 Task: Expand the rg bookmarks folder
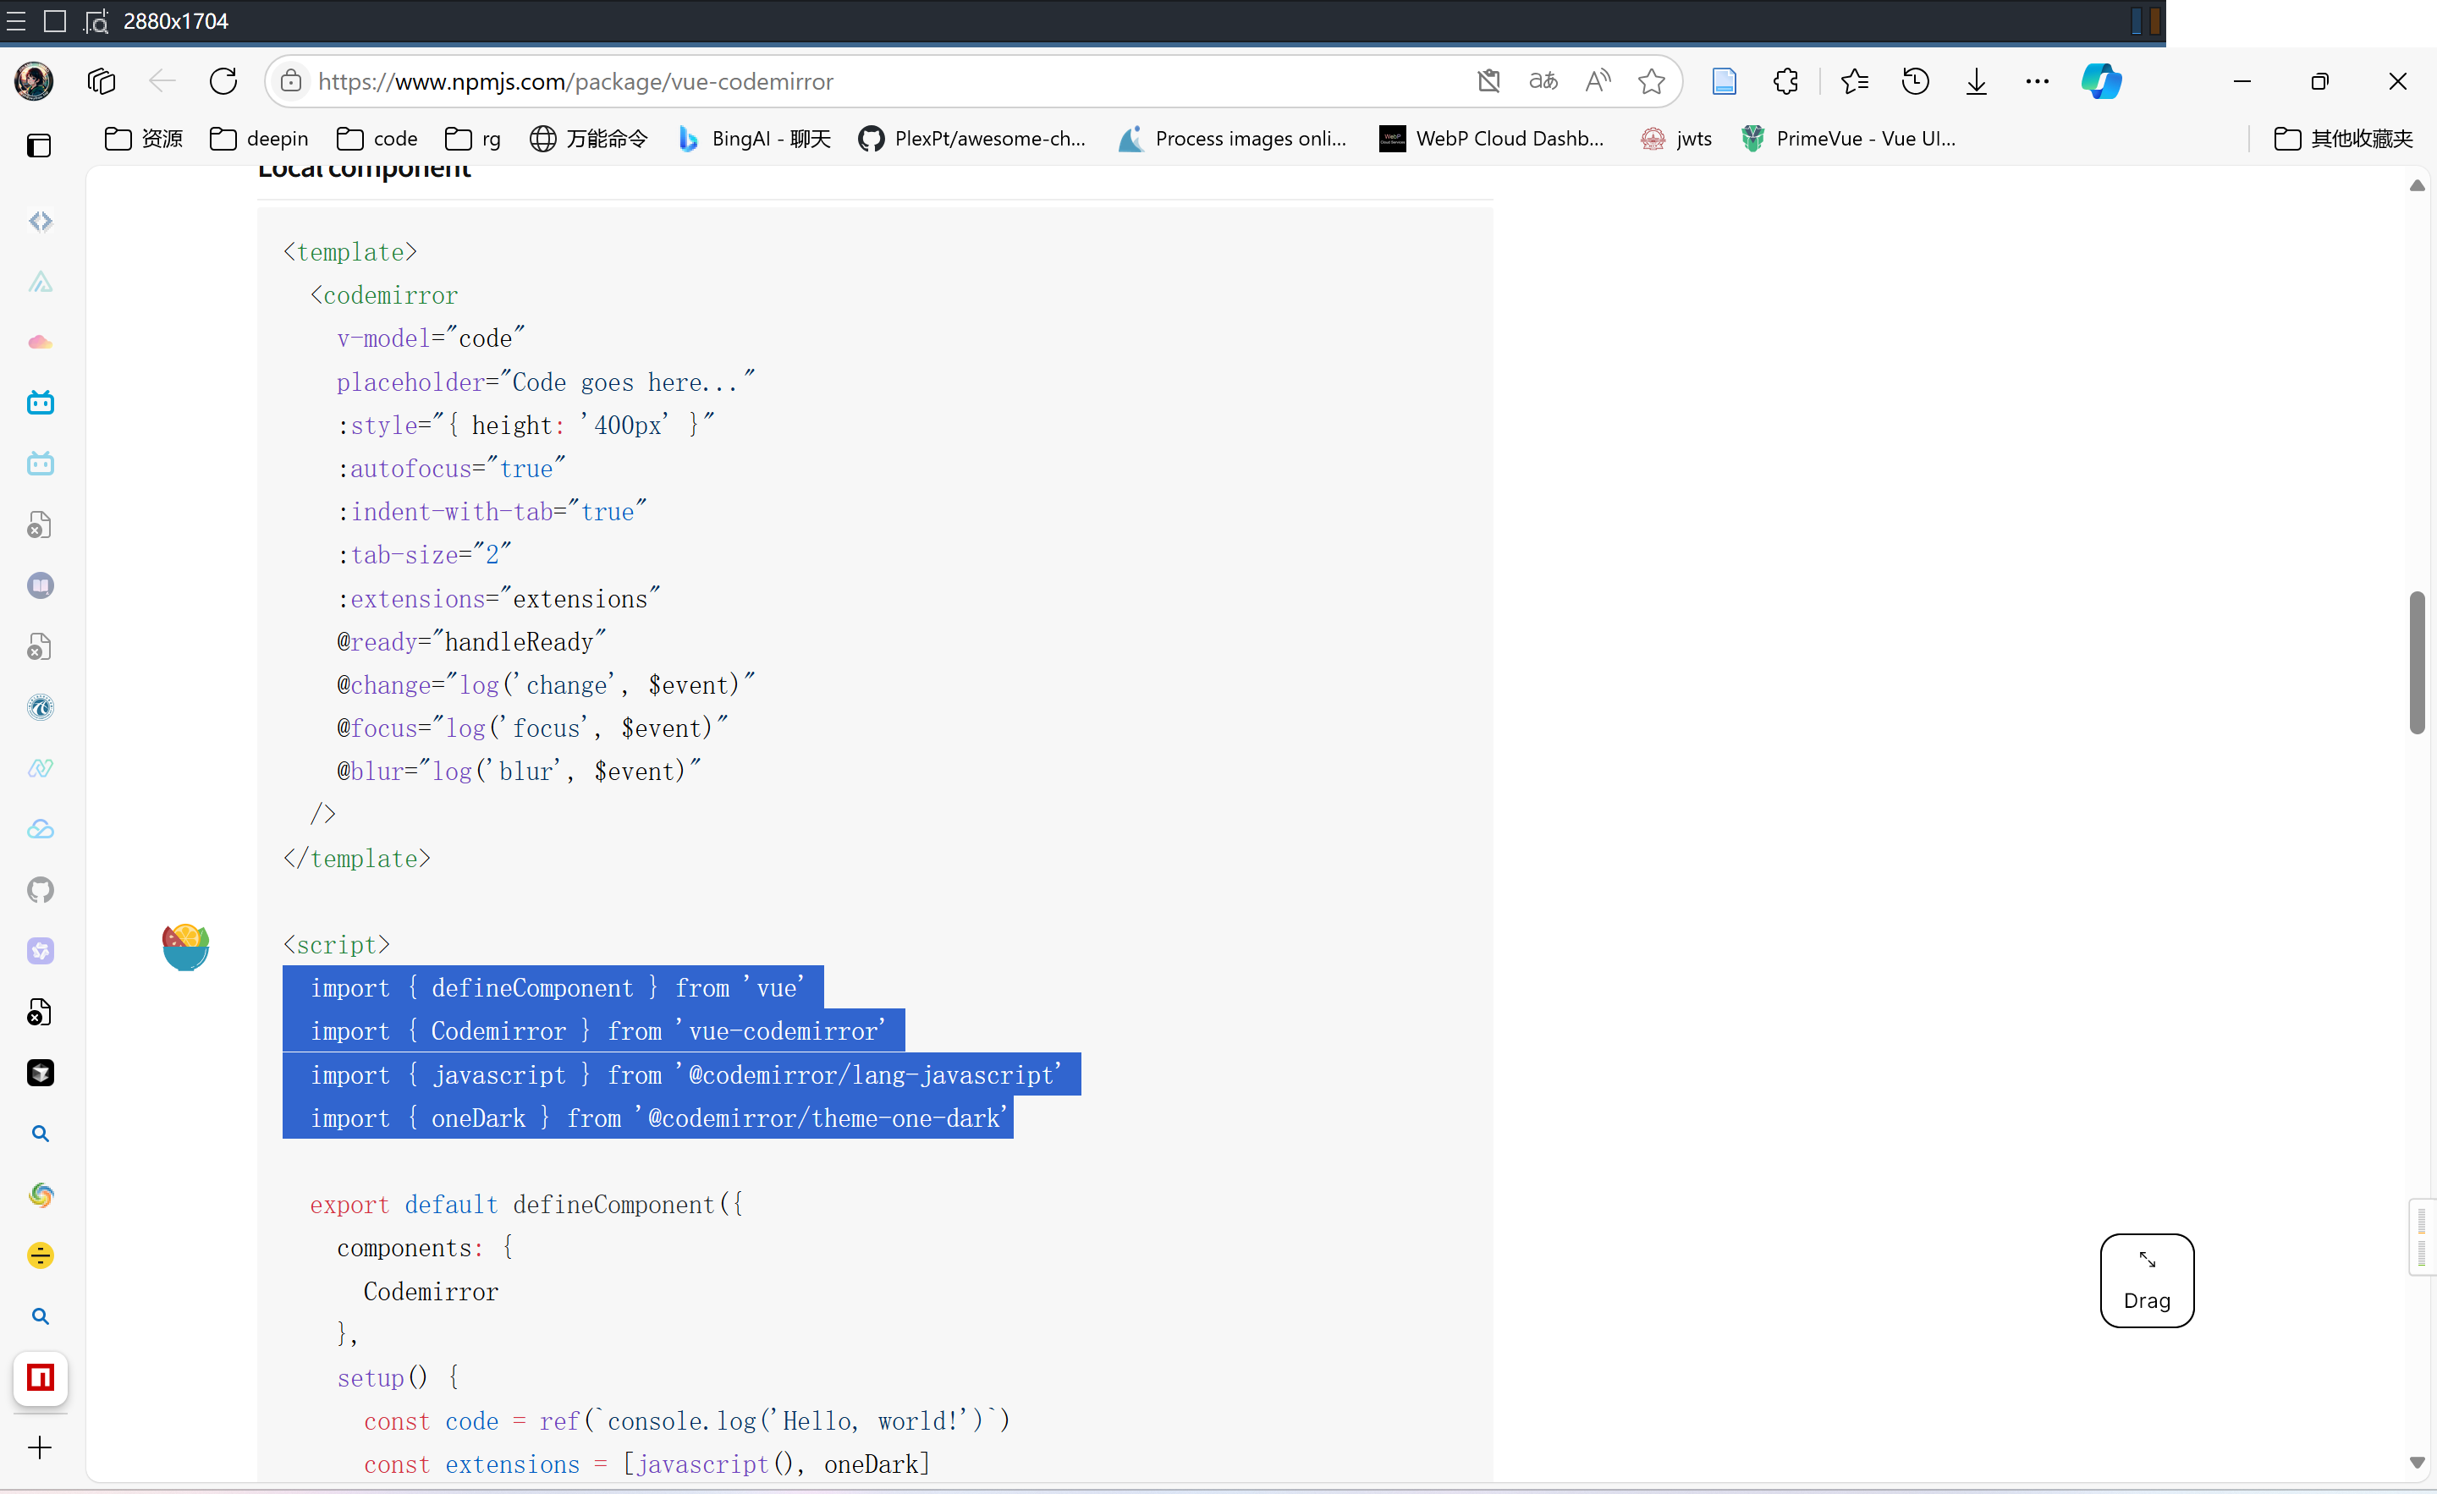coord(473,139)
